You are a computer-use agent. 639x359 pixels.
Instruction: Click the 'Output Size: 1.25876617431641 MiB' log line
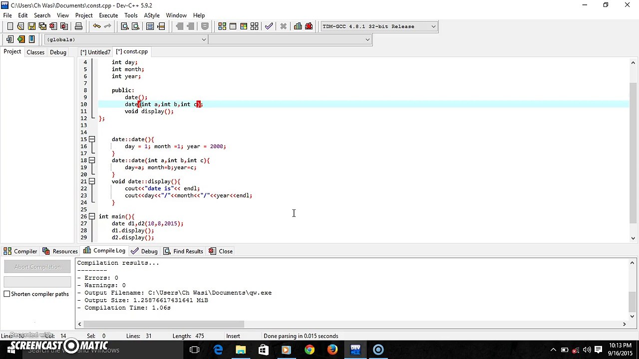142,300
